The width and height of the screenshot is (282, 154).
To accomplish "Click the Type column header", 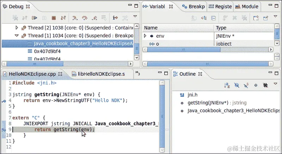I will 244,28.
